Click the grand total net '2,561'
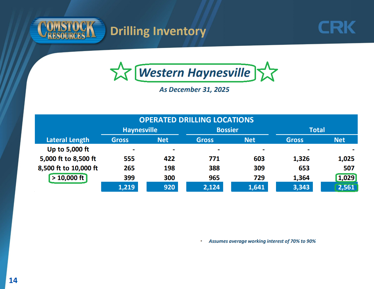 (346, 187)
